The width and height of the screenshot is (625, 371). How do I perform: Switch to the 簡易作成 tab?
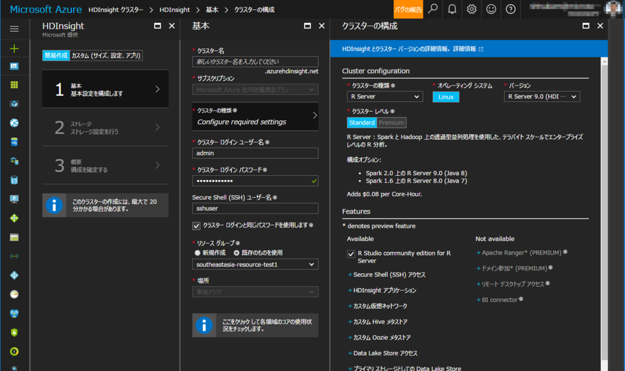56,56
